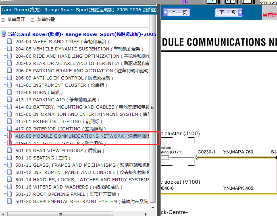Click wire label YN,MAPK,405 in diagram
Image resolution: width=277 pixels, height=216 pixels.
click(x=238, y=188)
